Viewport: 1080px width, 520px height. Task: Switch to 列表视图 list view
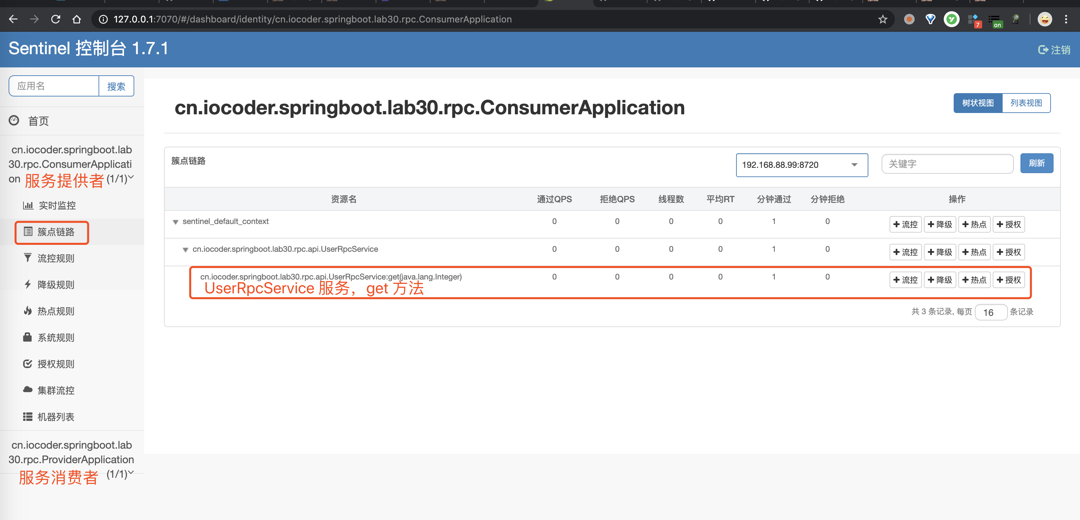pos(1025,103)
